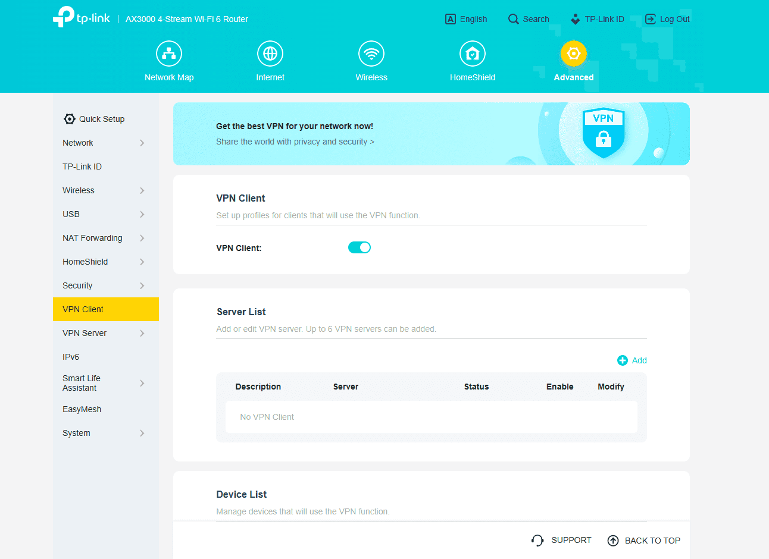Viewport: 769px width, 559px height.
Task: Select EasyMesh in the sidebar menu
Action: pyautogui.click(x=82, y=409)
